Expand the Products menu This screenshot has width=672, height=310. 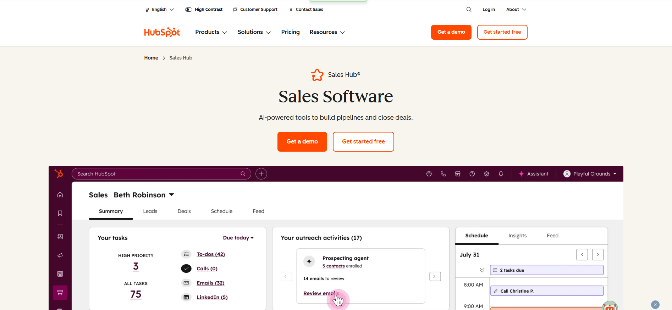click(211, 32)
